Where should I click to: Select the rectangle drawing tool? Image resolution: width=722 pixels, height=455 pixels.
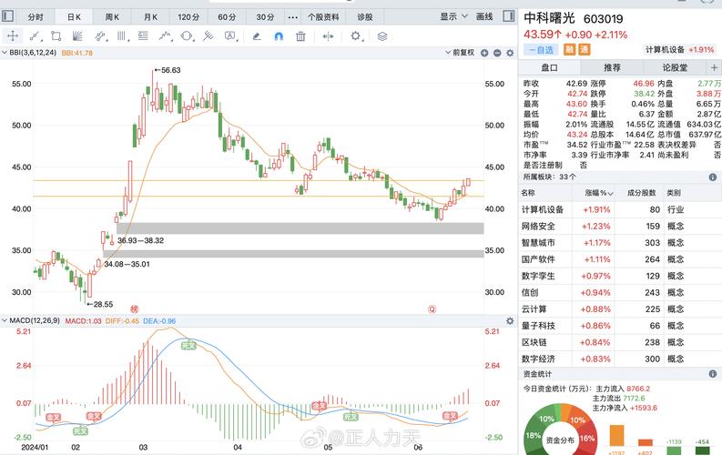[x=56, y=36]
